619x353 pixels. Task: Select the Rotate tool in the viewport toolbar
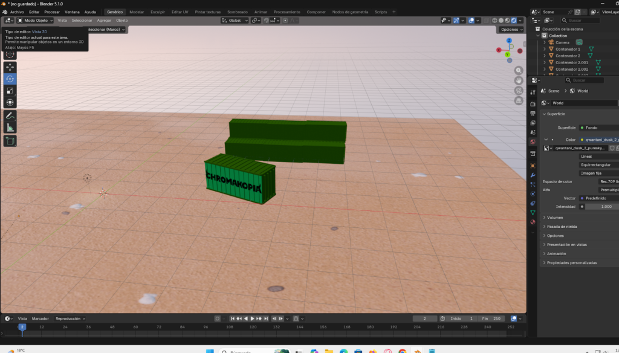point(10,78)
